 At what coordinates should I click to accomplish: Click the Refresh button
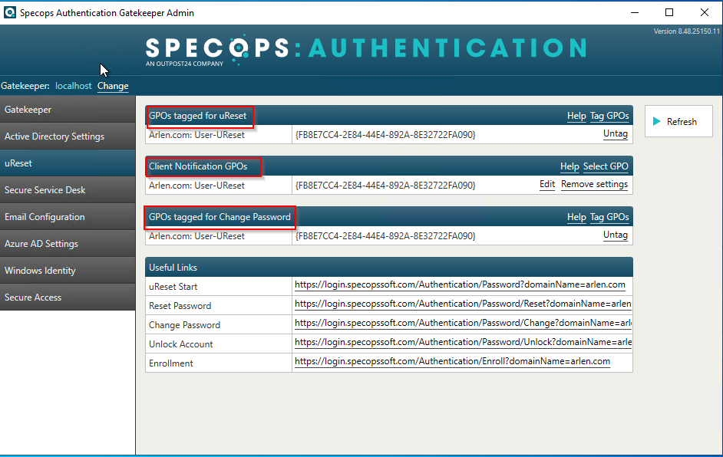pos(678,122)
